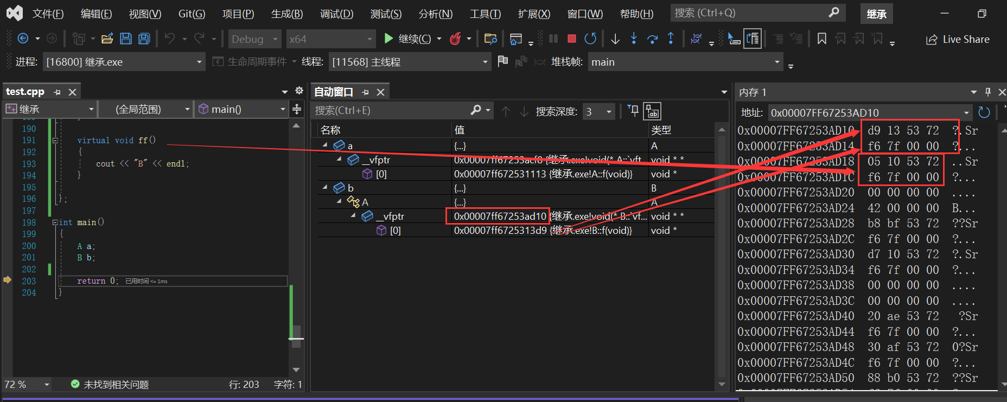This screenshot has width=1007, height=402.
Task: Click the Refresh icon in Memory 1 panel
Action: [984, 112]
